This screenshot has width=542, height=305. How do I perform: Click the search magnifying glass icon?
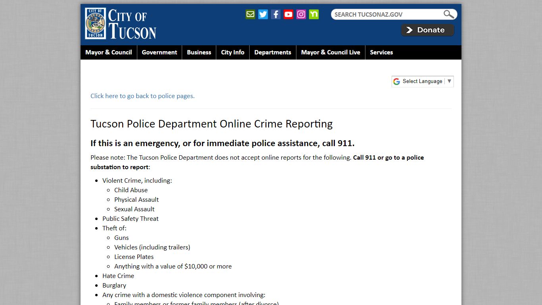pos(449,14)
